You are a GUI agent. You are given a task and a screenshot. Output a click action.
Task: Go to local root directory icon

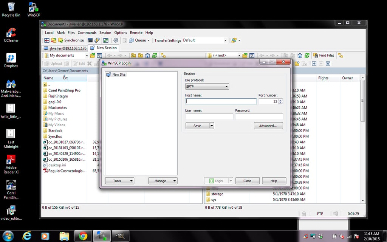click(141, 55)
